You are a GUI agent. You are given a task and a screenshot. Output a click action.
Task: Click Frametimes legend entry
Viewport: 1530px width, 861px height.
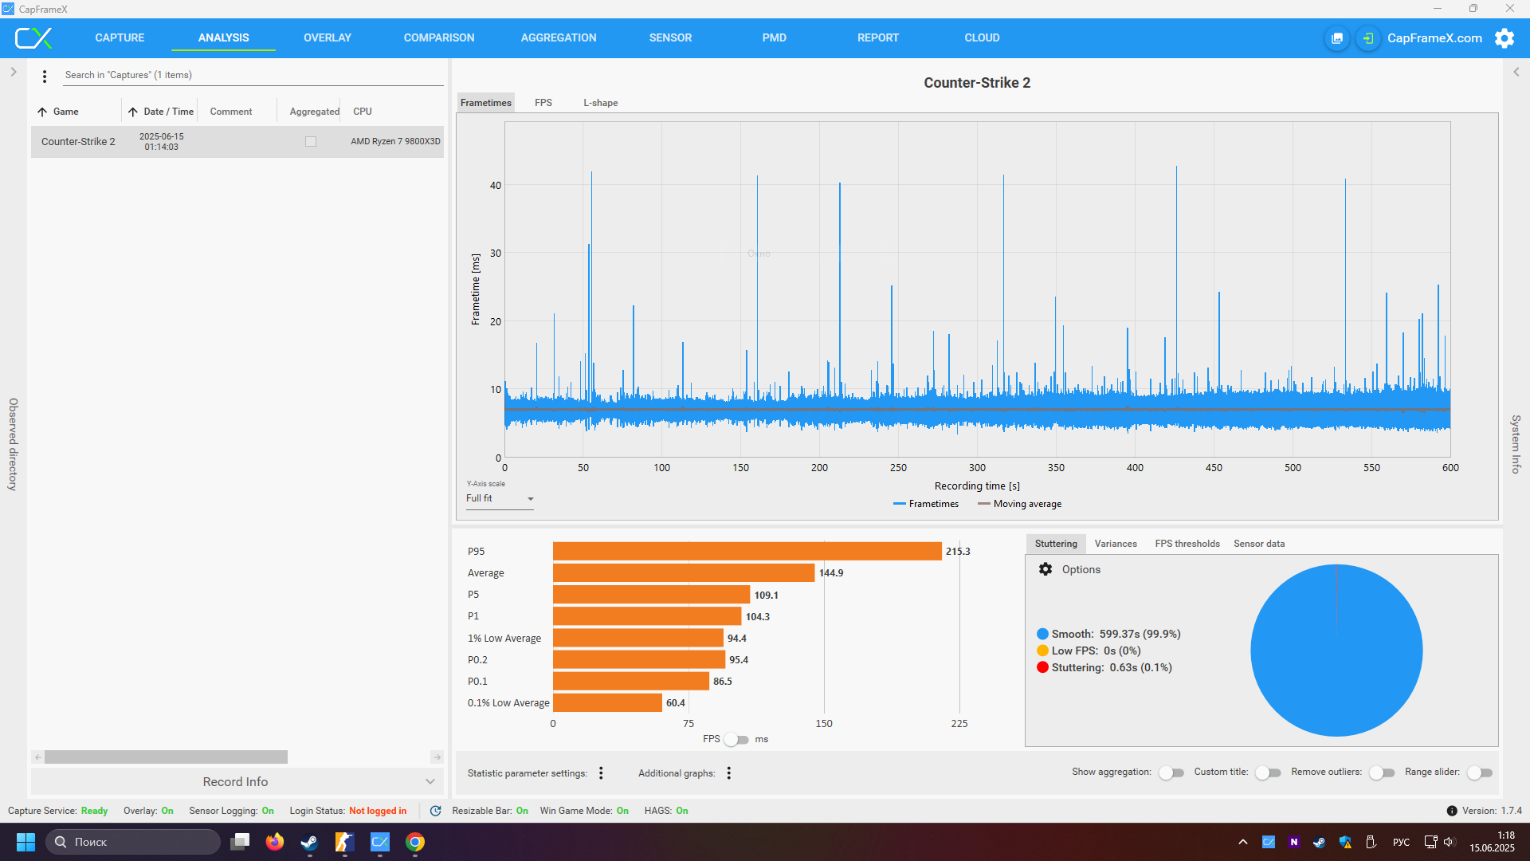[x=926, y=504]
